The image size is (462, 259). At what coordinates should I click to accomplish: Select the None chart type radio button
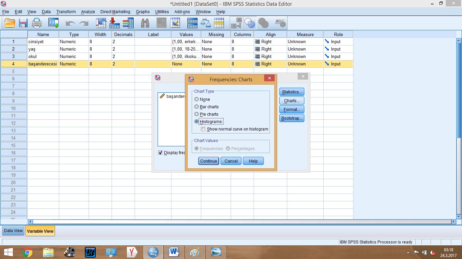[x=197, y=99]
